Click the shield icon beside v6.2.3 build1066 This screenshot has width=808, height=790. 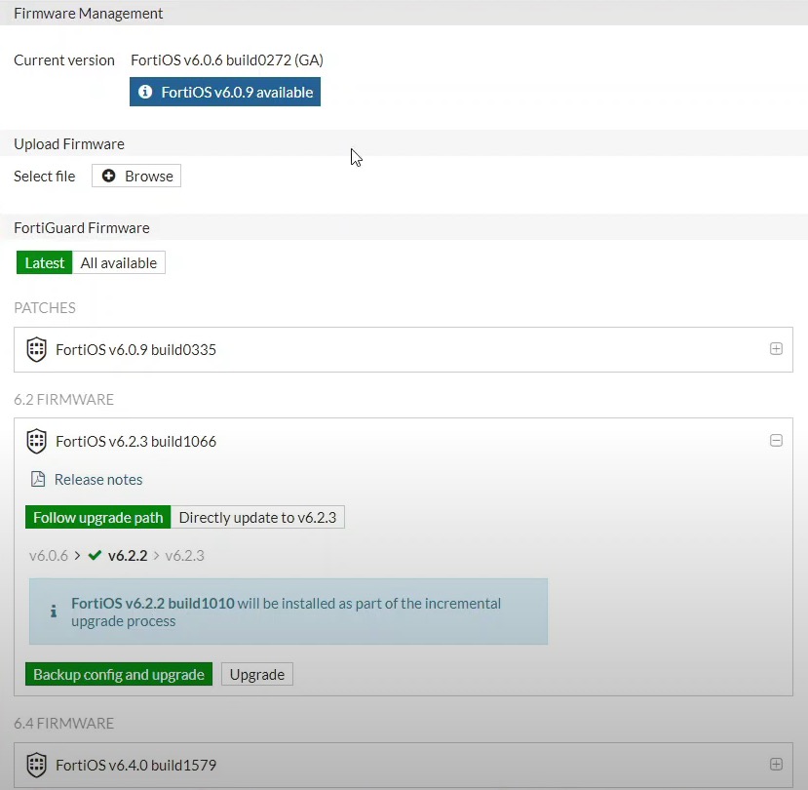coord(37,442)
